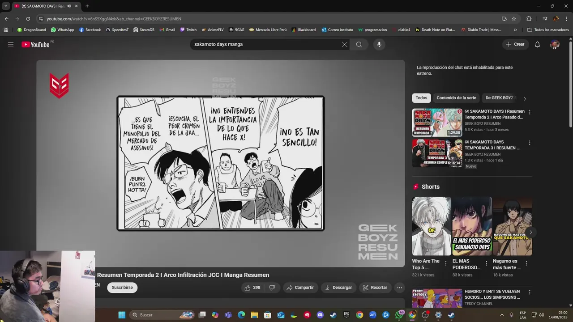Image resolution: width=573 pixels, height=322 pixels.
Task: Show hidden system tray icons
Action: pos(501,315)
